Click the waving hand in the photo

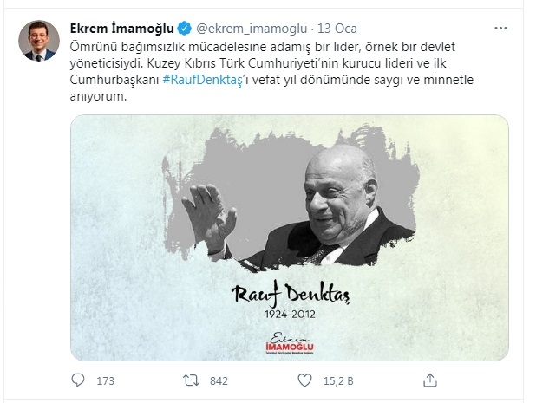(x=209, y=217)
